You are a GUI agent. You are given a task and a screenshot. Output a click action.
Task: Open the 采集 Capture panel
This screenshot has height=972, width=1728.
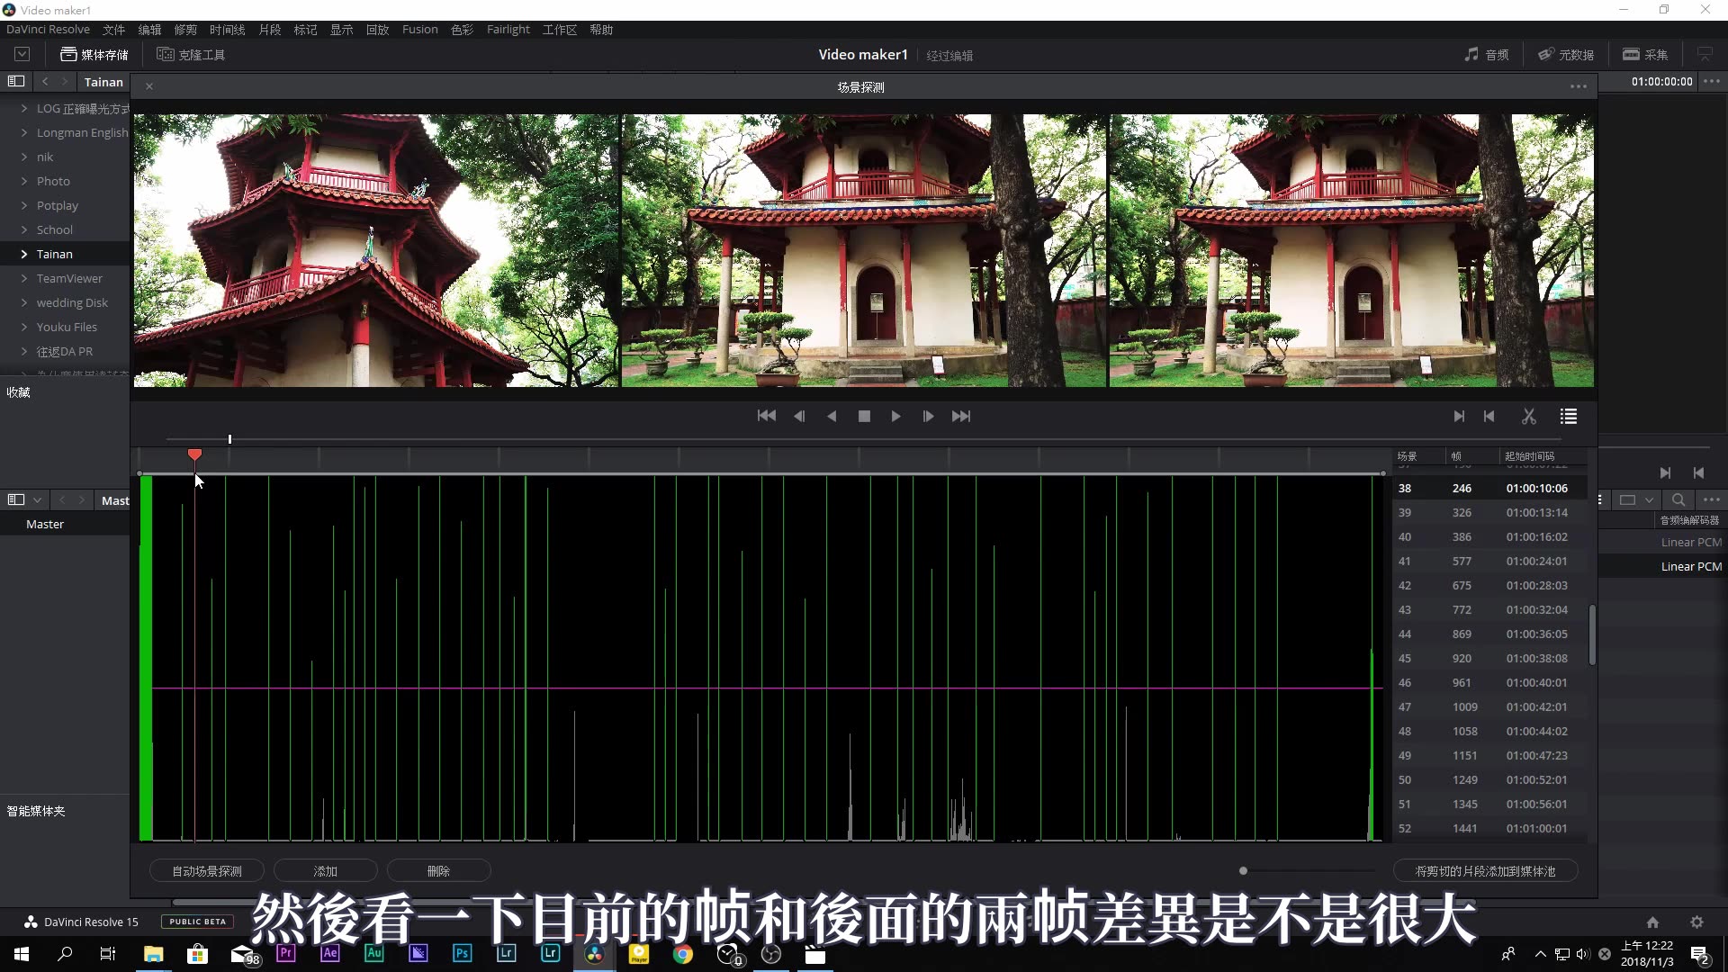click(x=1645, y=54)
